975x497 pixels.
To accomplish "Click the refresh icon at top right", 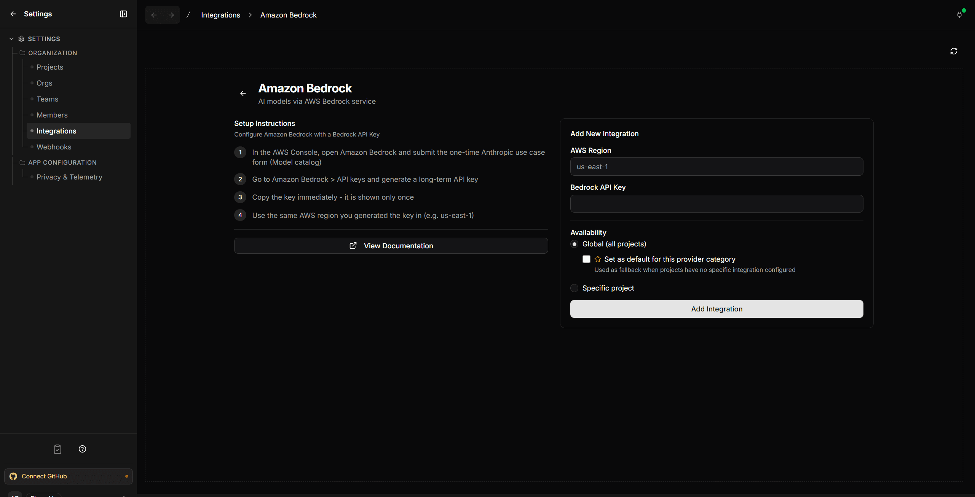I will pos(954,51).
